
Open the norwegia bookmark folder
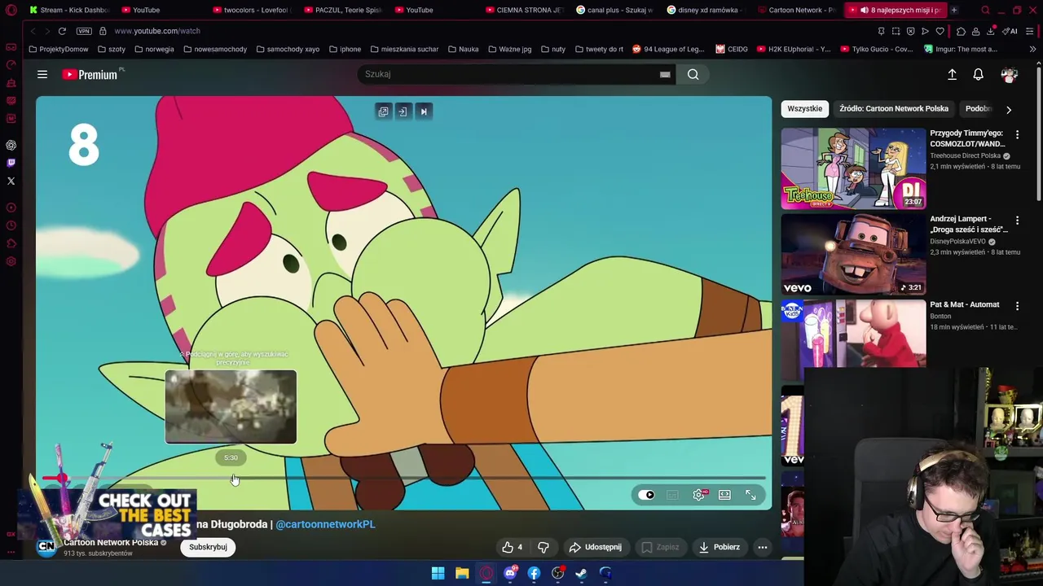tap(154, 49)
